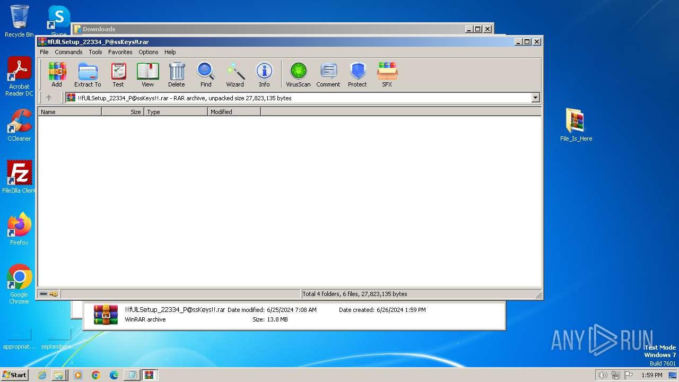Click WinRAR taskbar button
The height and width of the screenshot is (382, 679).
[149, 375]
